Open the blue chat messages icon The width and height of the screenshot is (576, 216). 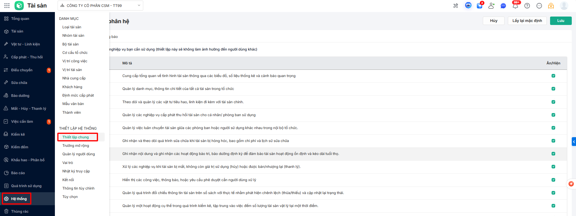pos(503,6)
